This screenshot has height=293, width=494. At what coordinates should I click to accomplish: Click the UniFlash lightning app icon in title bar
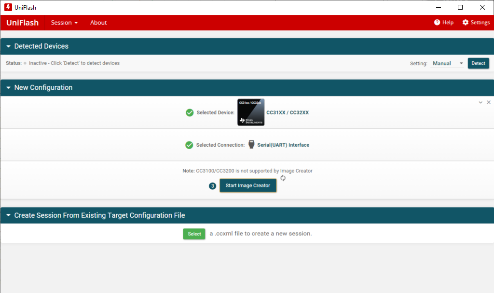click(8, 7)
